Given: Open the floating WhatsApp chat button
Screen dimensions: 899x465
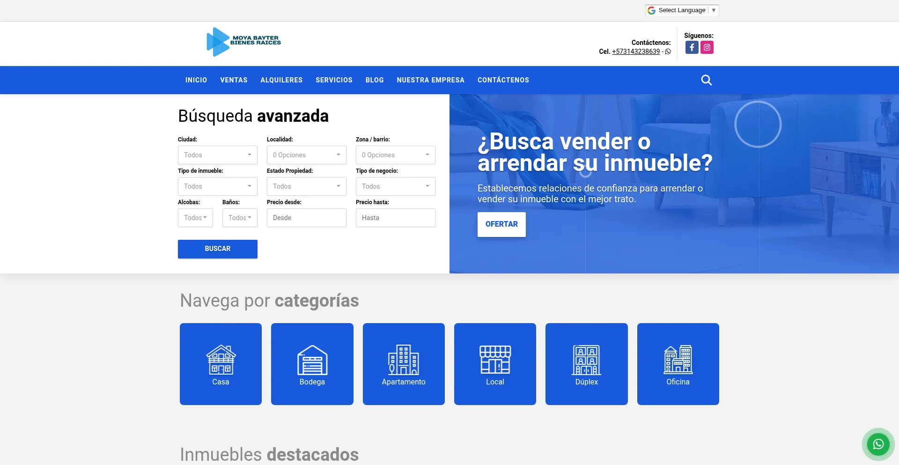Looking at the screenshot, I should (878, 444).
